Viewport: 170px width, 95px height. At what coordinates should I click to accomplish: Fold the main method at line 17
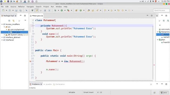[x=34, y=56]
